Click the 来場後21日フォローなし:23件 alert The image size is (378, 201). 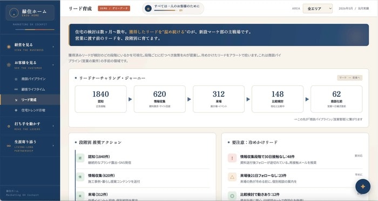tap(295, 178)
